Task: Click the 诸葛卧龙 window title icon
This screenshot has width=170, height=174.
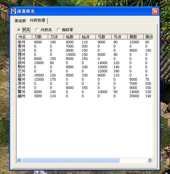Action: (13, 11)
